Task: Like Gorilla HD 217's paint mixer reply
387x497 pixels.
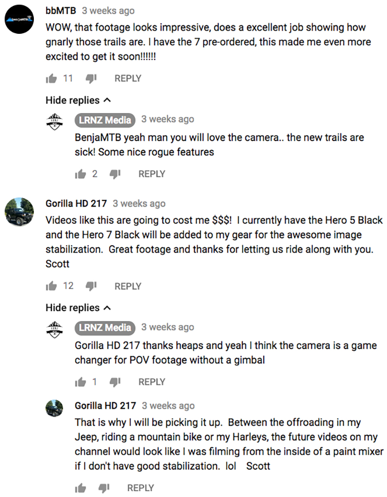Action: (80, 488)
